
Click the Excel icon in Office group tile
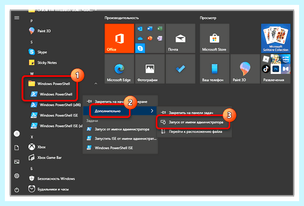pos(160,29)
